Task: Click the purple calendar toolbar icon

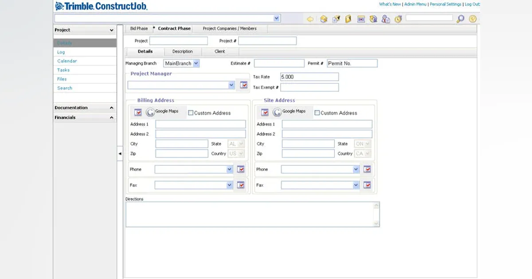Action: click(x=361, y=19)
